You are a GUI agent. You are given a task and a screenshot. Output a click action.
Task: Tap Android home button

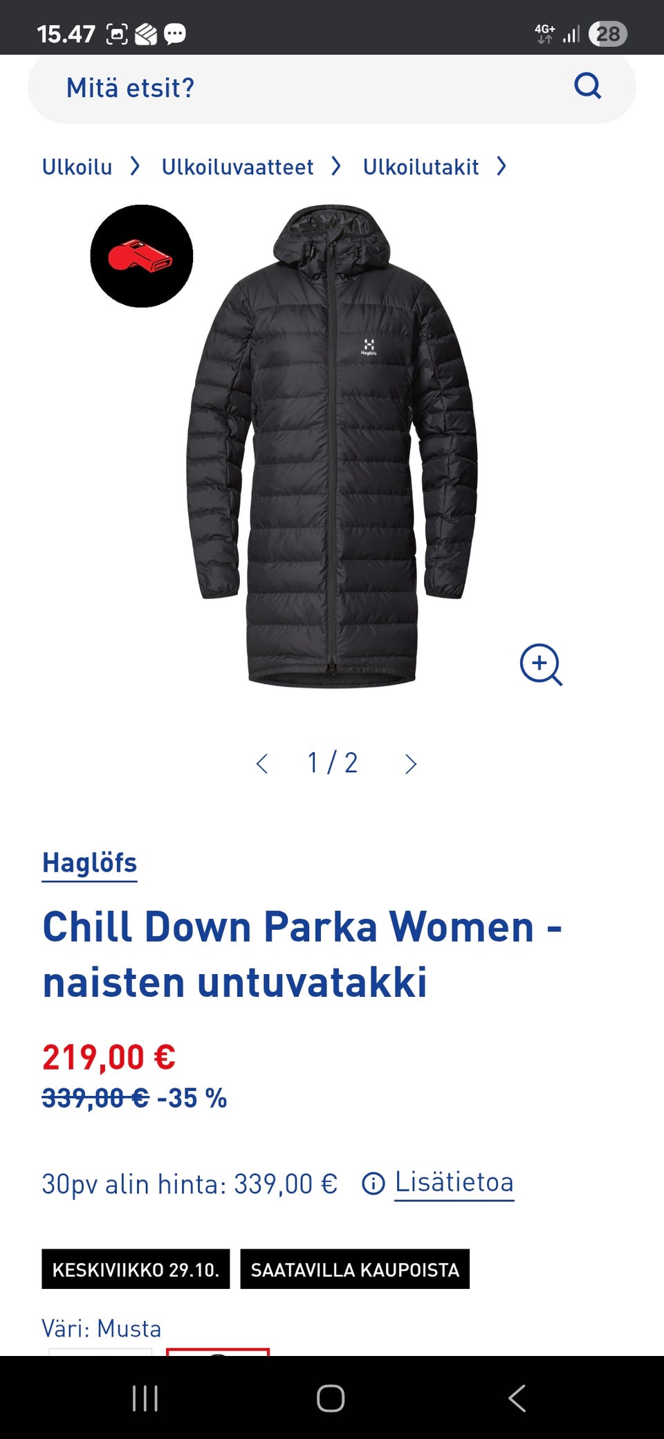pos(331,1398)
